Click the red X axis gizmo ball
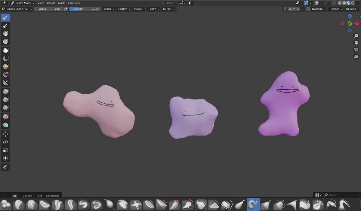Image resolution: width=361 pixels, height=211 pixels. point(357,23)
